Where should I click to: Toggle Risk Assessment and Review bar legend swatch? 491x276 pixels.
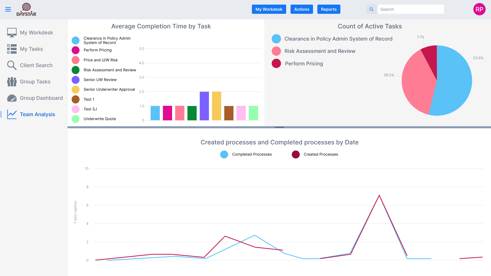75,70
